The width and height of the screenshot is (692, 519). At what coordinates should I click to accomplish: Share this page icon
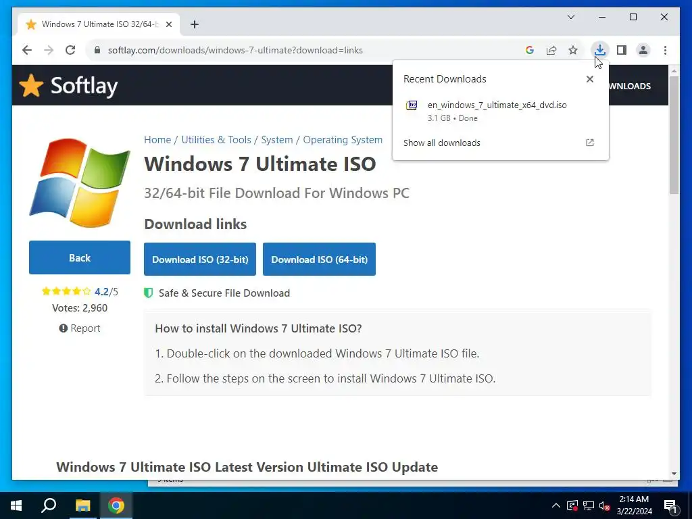[x=551, y=50]
